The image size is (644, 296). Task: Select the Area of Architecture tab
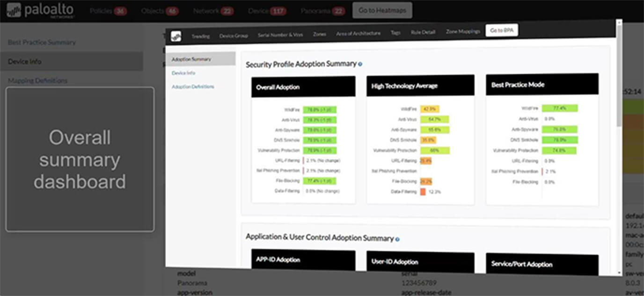[358, 34]
